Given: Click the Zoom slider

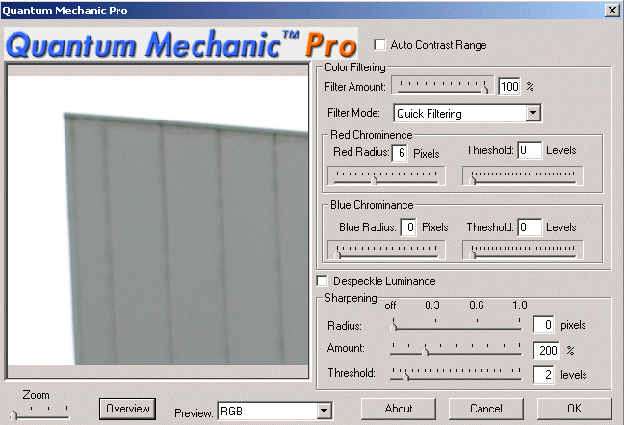Looking at the screenshot, I should click(x=40, y=412).
